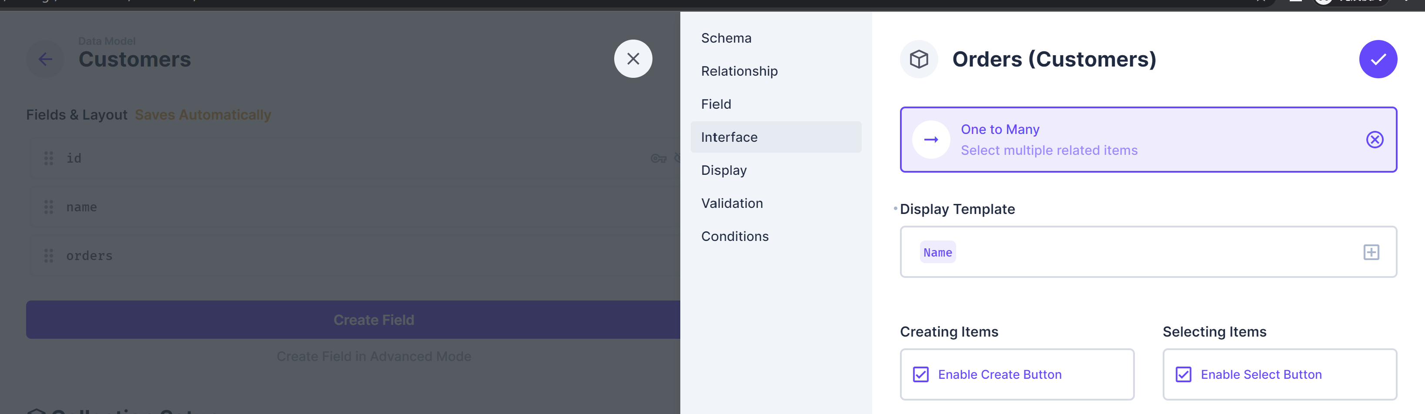Switch to the Schema tab
The image size is (1425, 414).
click(726, 37)
